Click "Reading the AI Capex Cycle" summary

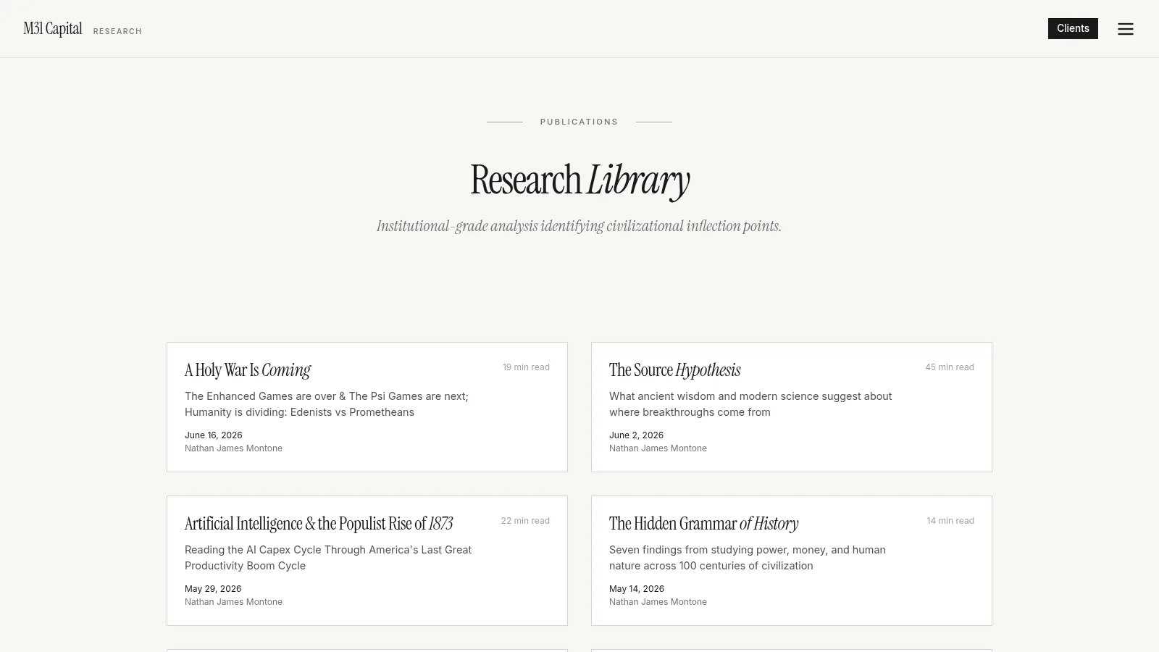pos(328,558)
